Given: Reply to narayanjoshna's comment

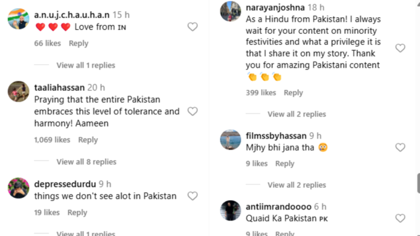Looking at the screenshot, I should click(293, 93).
